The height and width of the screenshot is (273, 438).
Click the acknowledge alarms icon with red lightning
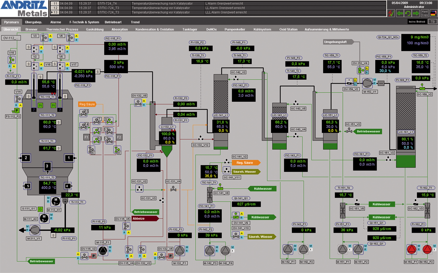(391, 13)
